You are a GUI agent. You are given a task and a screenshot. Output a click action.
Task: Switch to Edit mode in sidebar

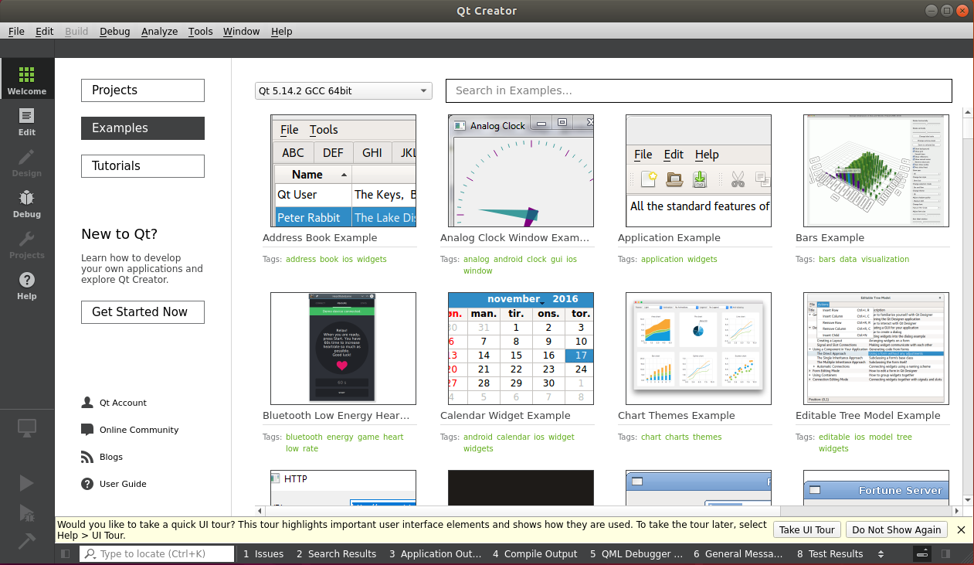pos(27,121)
